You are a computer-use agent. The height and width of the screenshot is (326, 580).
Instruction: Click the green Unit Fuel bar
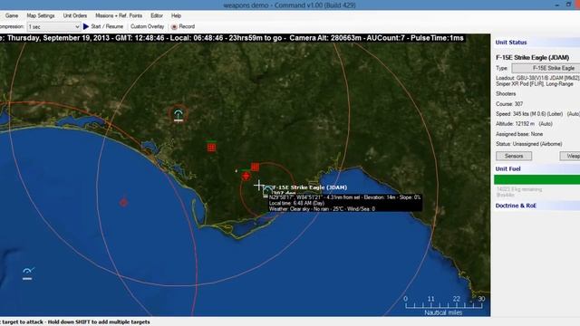point(536,179)
